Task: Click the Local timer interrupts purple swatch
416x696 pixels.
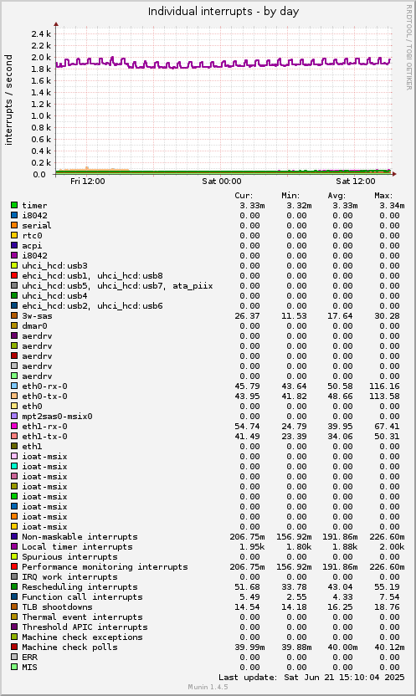Action: (14, 546)
